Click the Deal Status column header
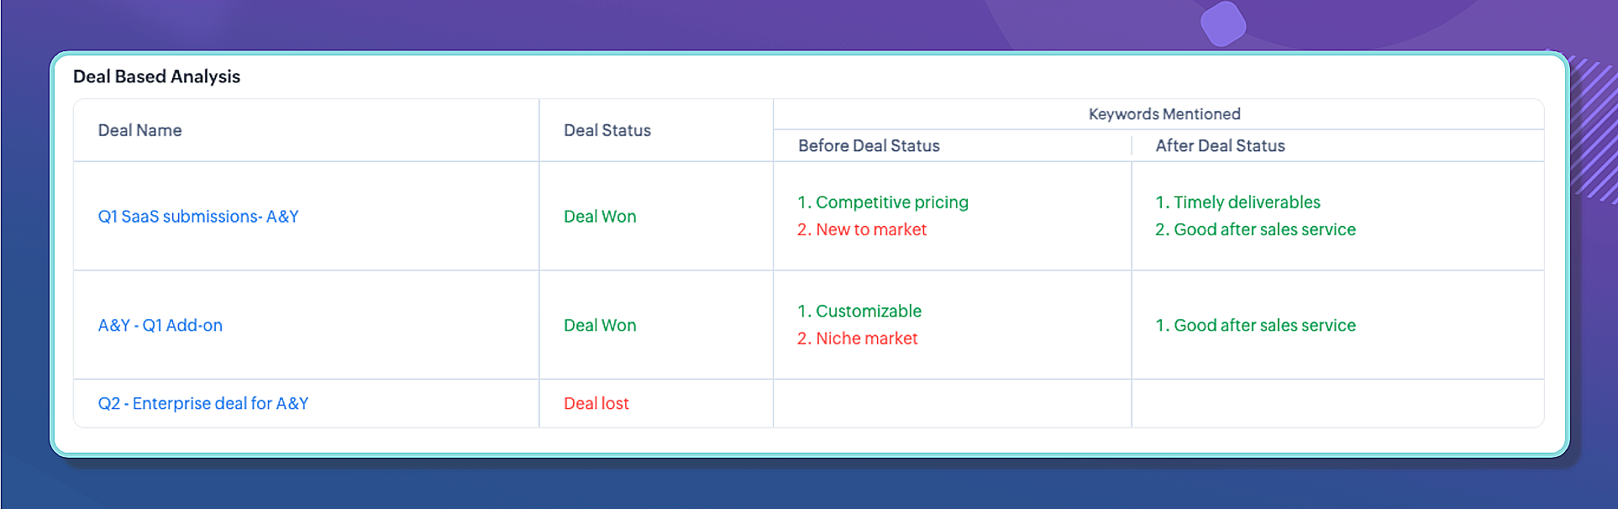This screenshot has height=509, width=1618. 607,130
